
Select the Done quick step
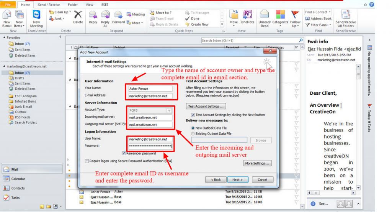(193, 18)
